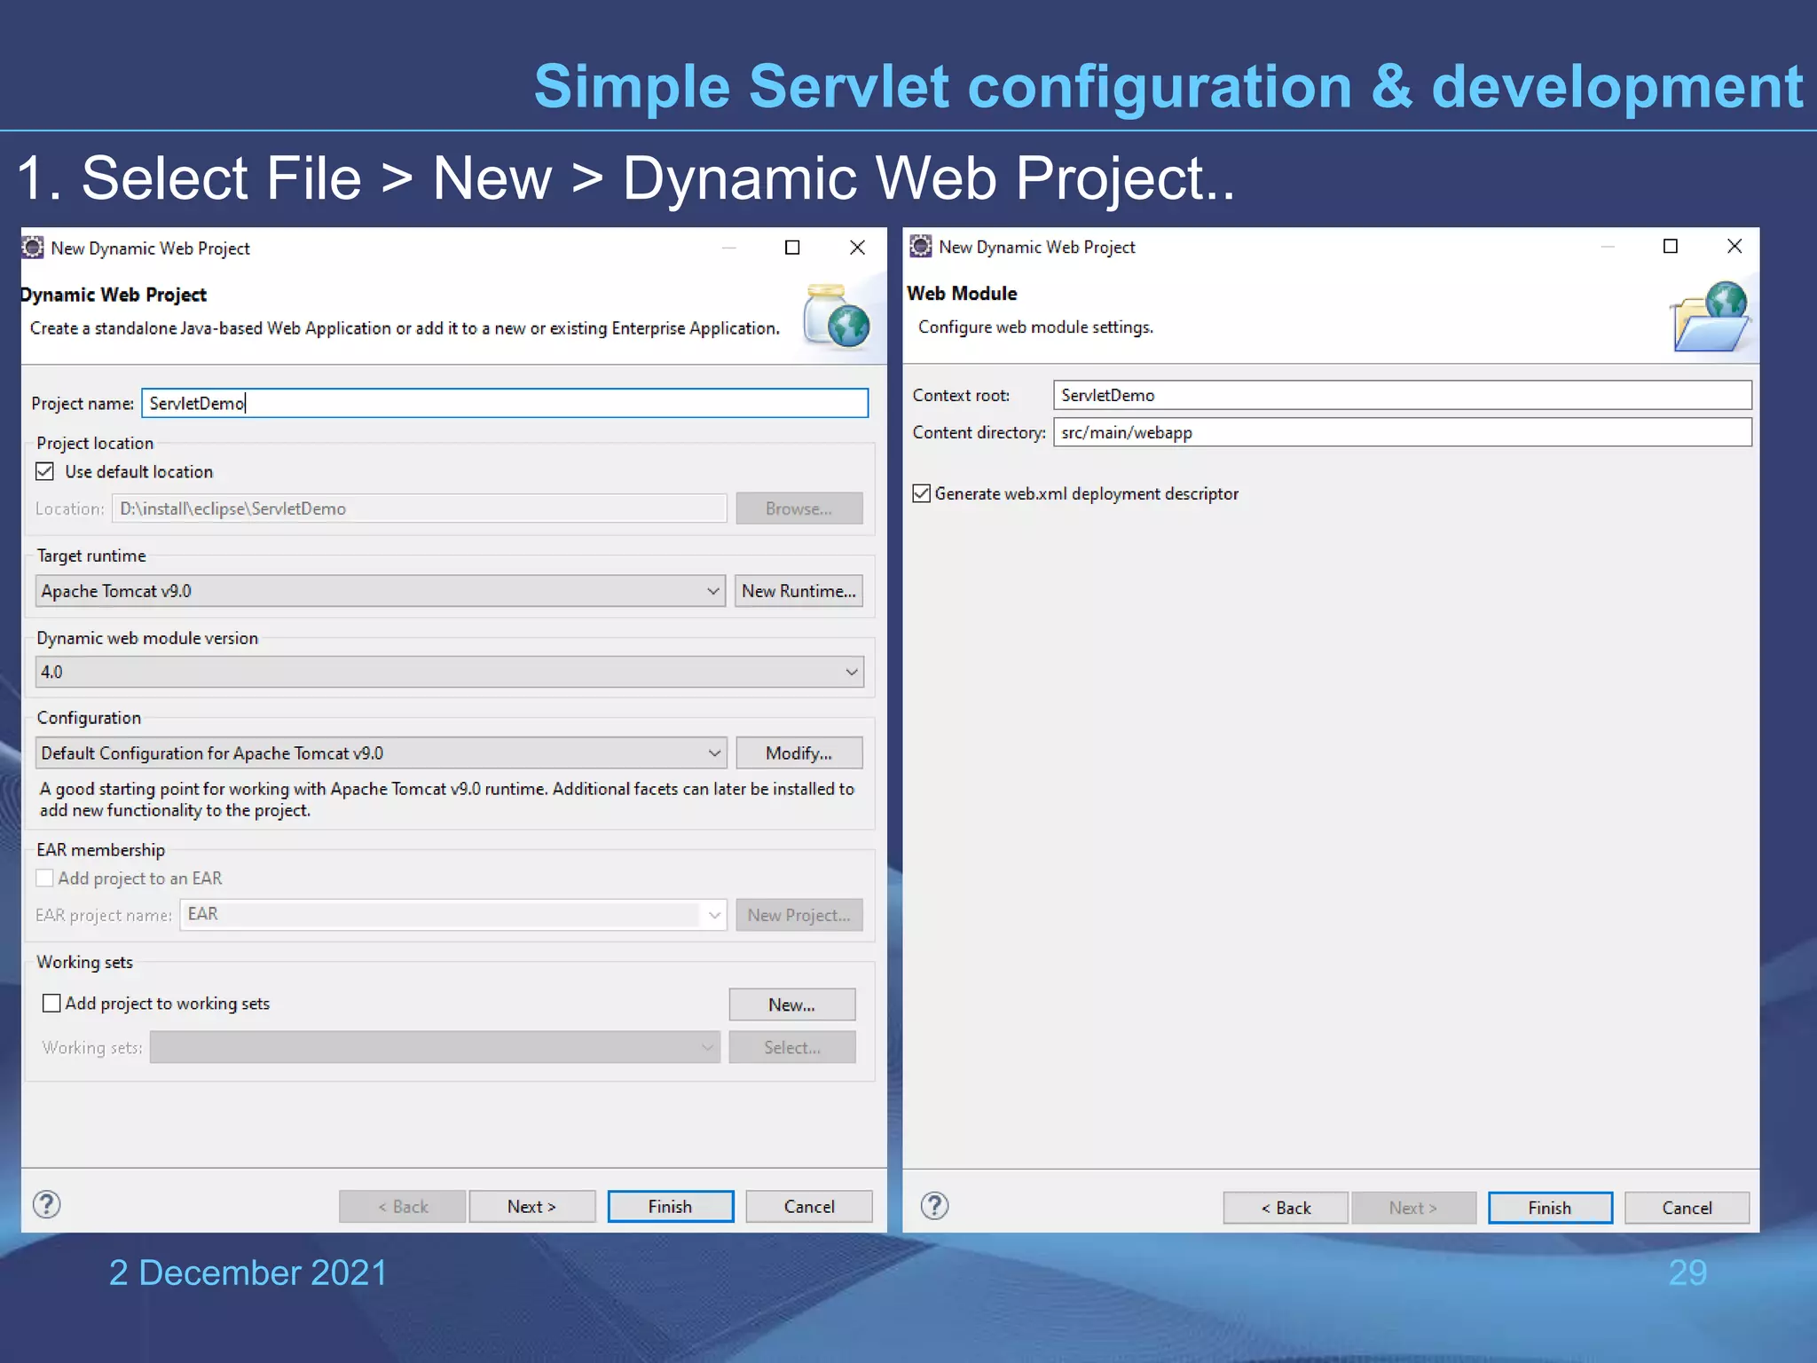
Task: Click the New... working set button
Action: [791, 1005]
